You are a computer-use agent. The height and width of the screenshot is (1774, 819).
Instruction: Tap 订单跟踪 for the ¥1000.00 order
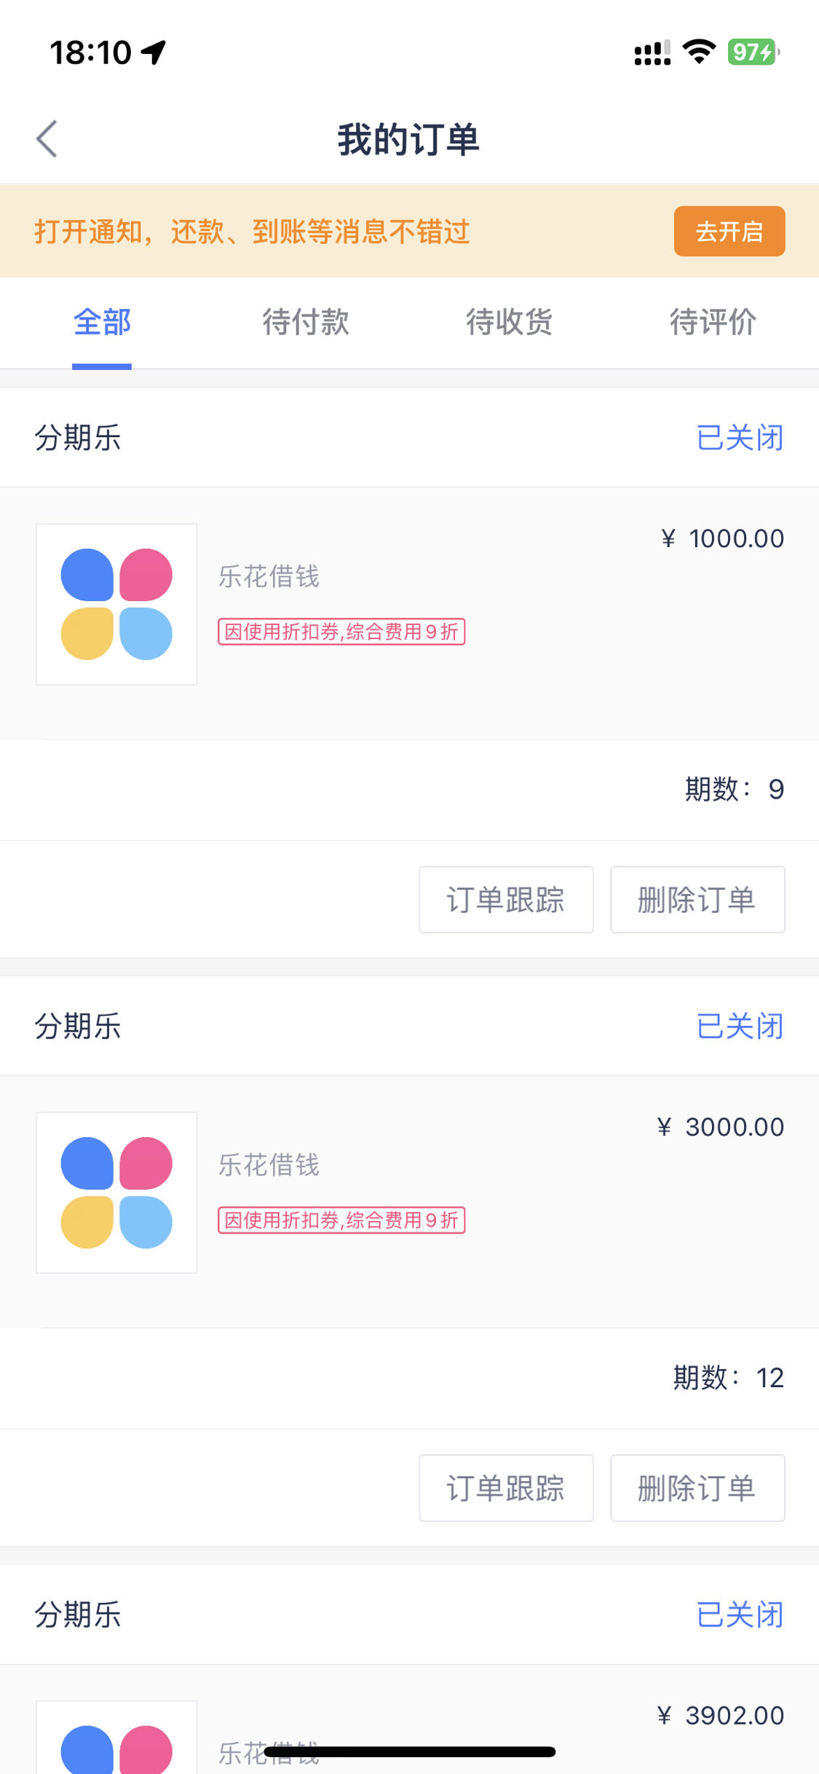pos(506,900)
